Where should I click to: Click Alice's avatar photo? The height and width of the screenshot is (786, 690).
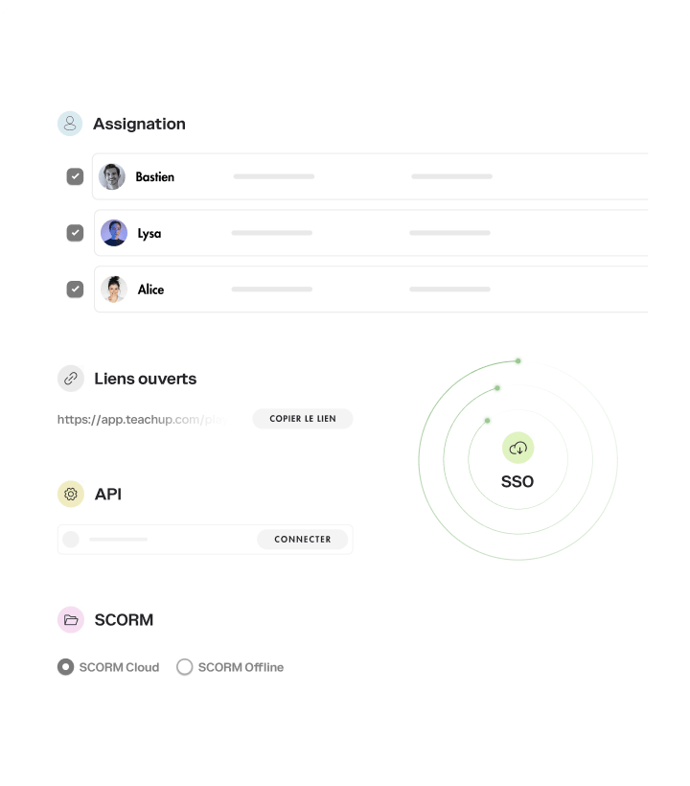pos(114,289)
